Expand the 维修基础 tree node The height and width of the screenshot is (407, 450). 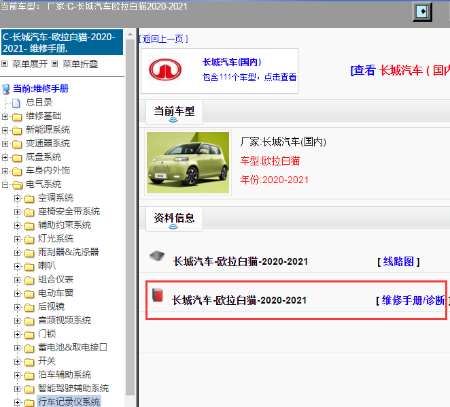coord(5,116)
